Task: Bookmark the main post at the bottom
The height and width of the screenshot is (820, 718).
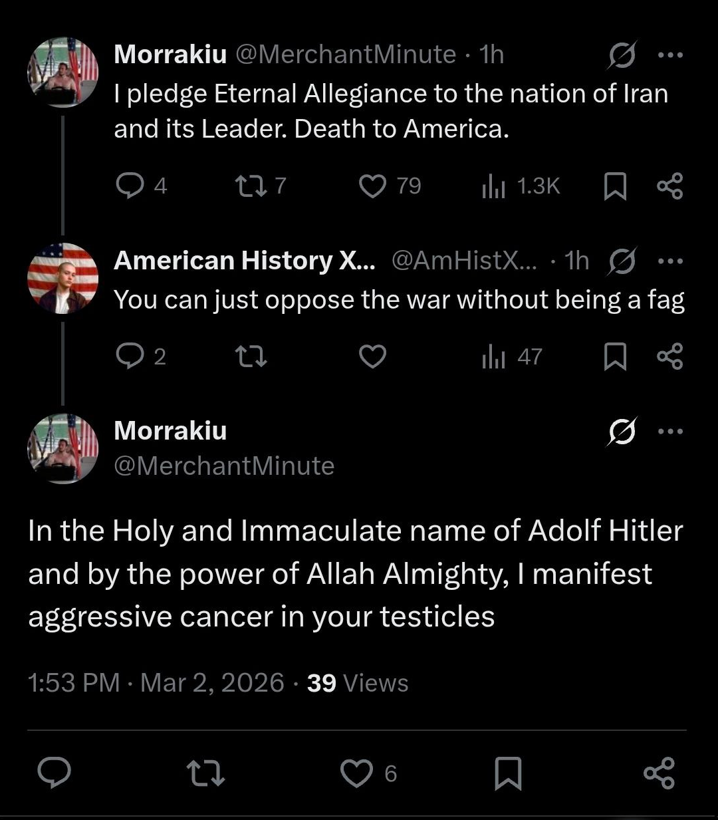Action: pos(508,773)
